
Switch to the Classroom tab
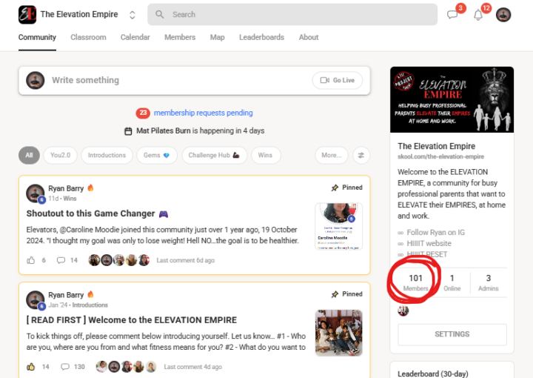pyautogui.click(x=88, y=37)
